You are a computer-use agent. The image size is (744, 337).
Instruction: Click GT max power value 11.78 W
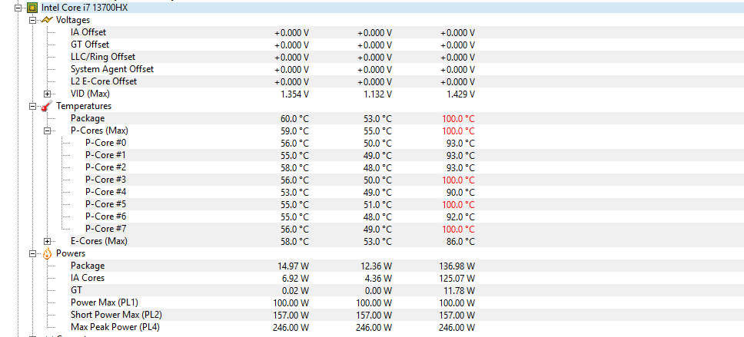(460, 291)
